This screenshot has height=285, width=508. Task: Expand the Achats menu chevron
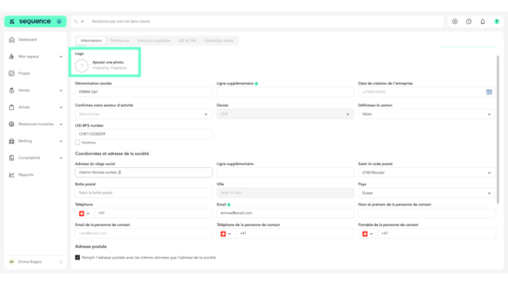[x=61, y=108]
